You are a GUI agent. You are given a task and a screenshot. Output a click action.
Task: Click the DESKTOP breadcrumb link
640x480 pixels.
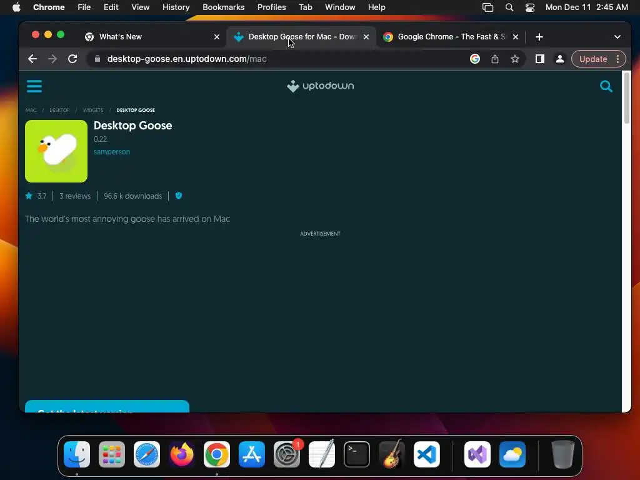59,110
